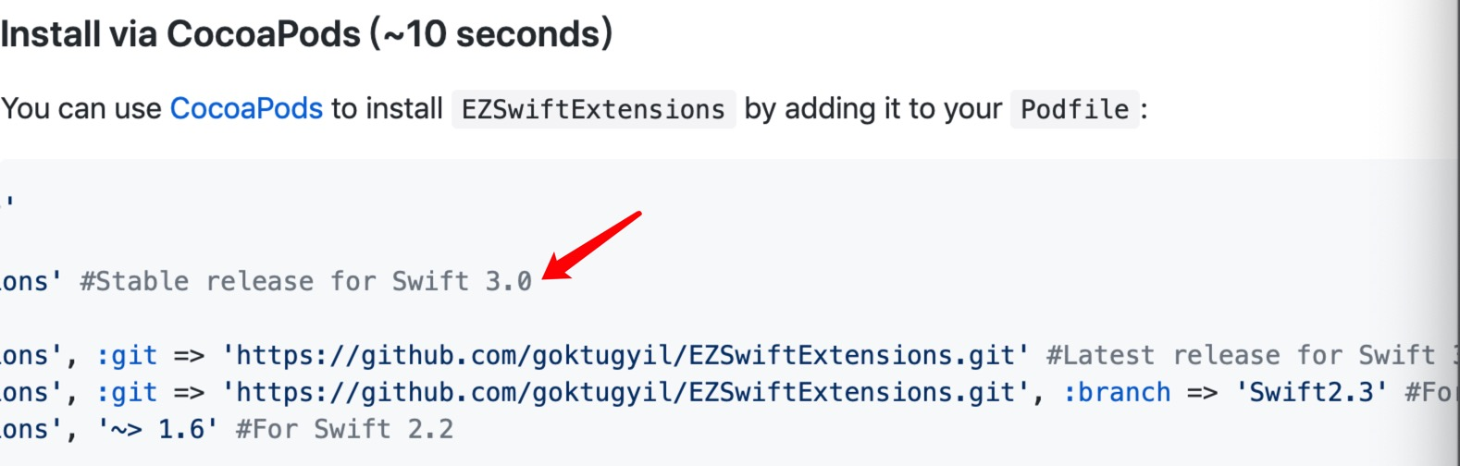This screenshot has height=466, width=1460.
Task: Click the "#Stable release for Swift 3.0" comment
Action: 305,281
